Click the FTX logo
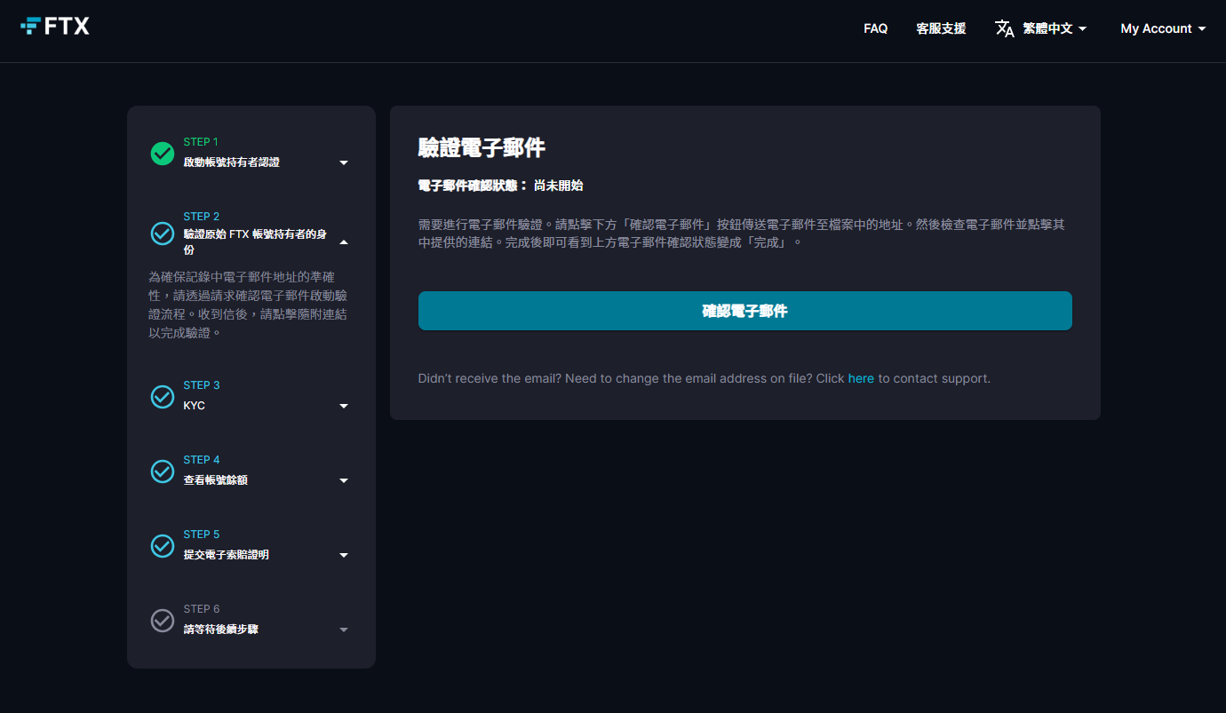Viewport: 1226px width, 713px height. (55, 26)
